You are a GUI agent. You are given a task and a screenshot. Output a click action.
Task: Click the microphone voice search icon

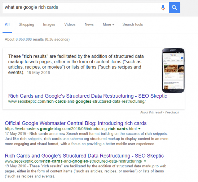click(163, 8)
